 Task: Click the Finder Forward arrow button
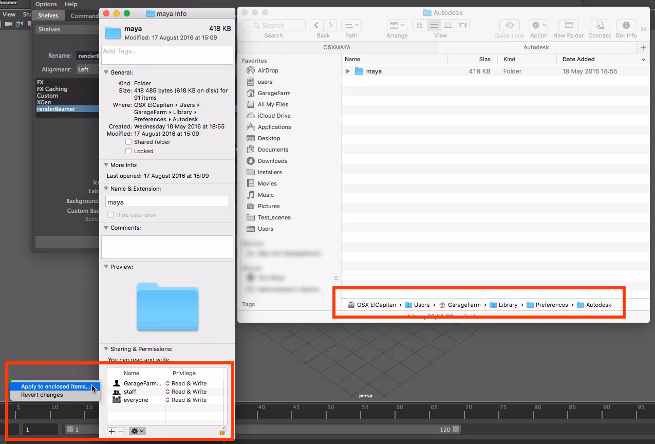click(x=330, y=25)
